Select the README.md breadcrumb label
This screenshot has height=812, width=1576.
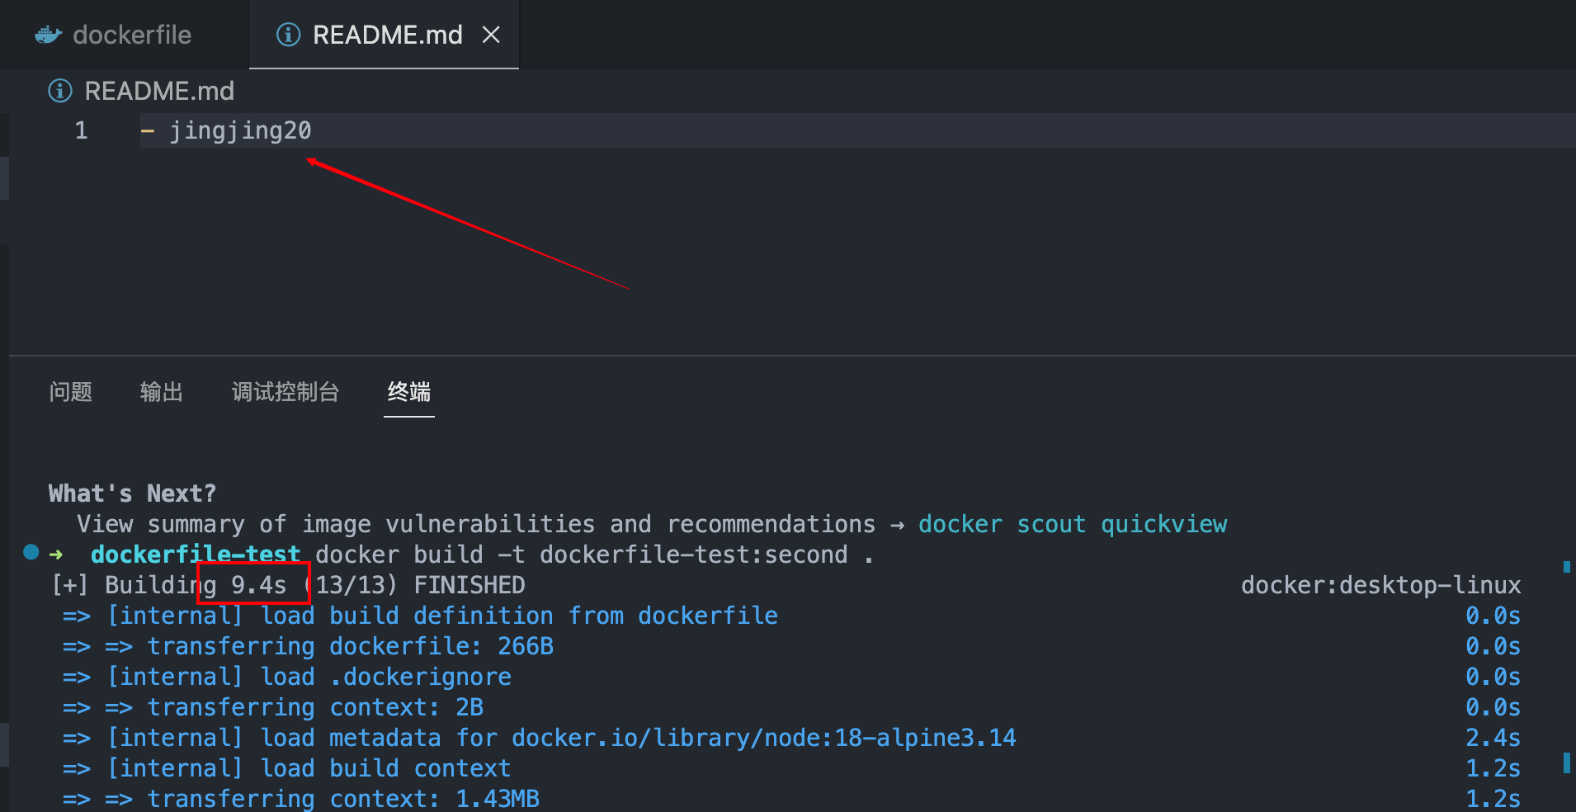(159, 91)
